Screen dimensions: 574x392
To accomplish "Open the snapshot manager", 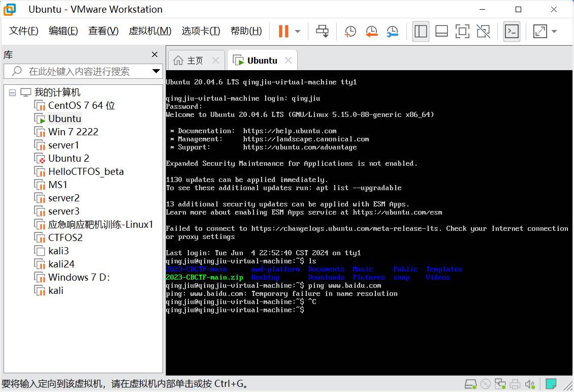I will [x=393, y=32].
